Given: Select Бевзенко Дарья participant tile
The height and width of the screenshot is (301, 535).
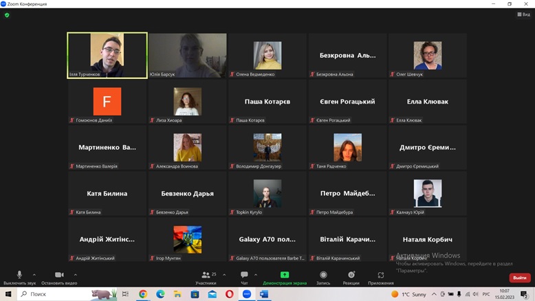Looking at the screenshot, I should [187, 194].
